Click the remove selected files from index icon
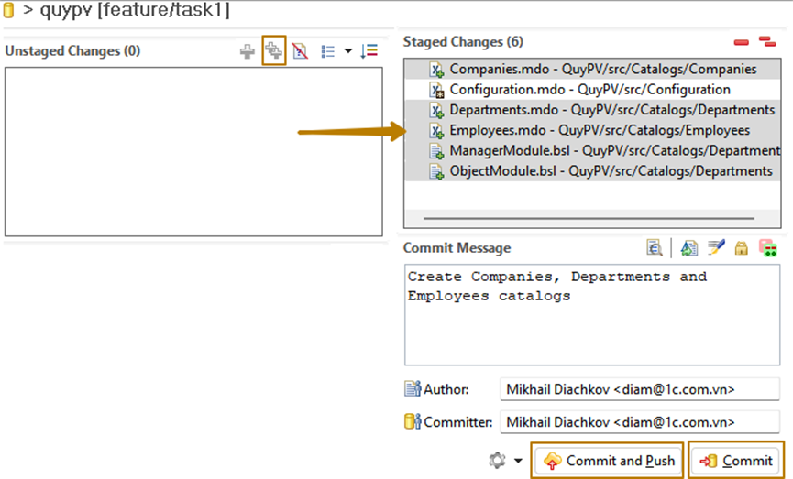The width and height of the screenshot is (793, 479). [x=742, y=42]
